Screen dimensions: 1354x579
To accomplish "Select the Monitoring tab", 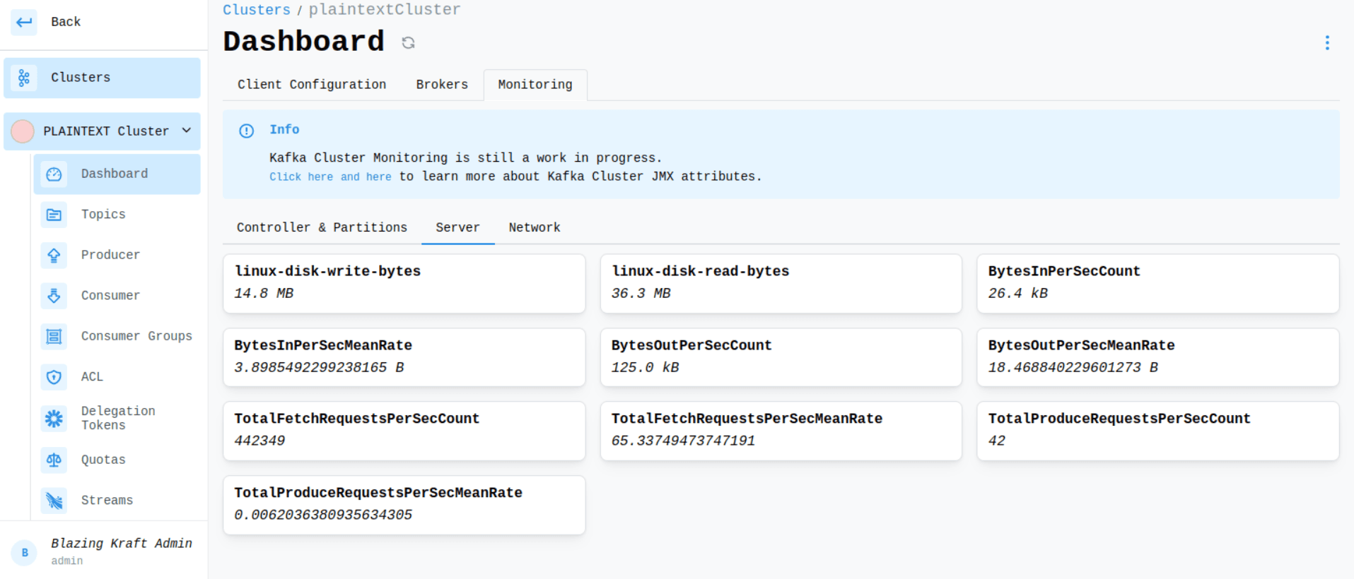I will tap(535, 85).
